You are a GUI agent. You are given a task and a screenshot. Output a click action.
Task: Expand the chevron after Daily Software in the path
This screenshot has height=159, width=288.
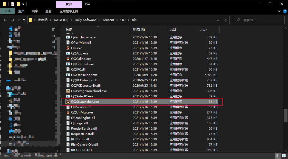99,20
